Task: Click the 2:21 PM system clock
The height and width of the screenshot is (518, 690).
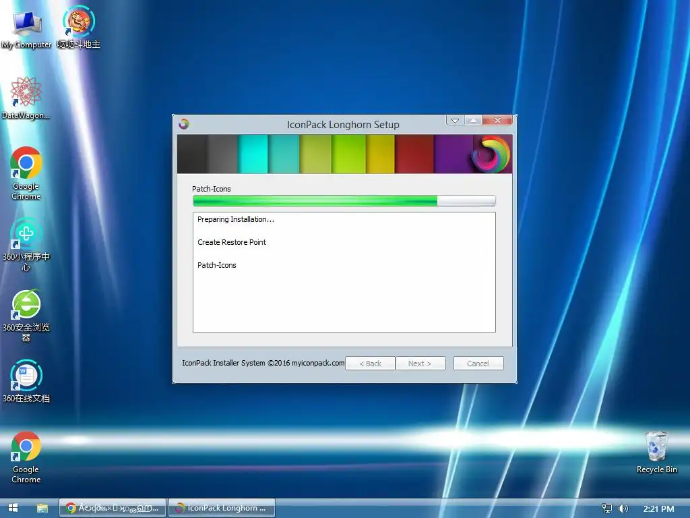Action: click(x=658, y=509)
